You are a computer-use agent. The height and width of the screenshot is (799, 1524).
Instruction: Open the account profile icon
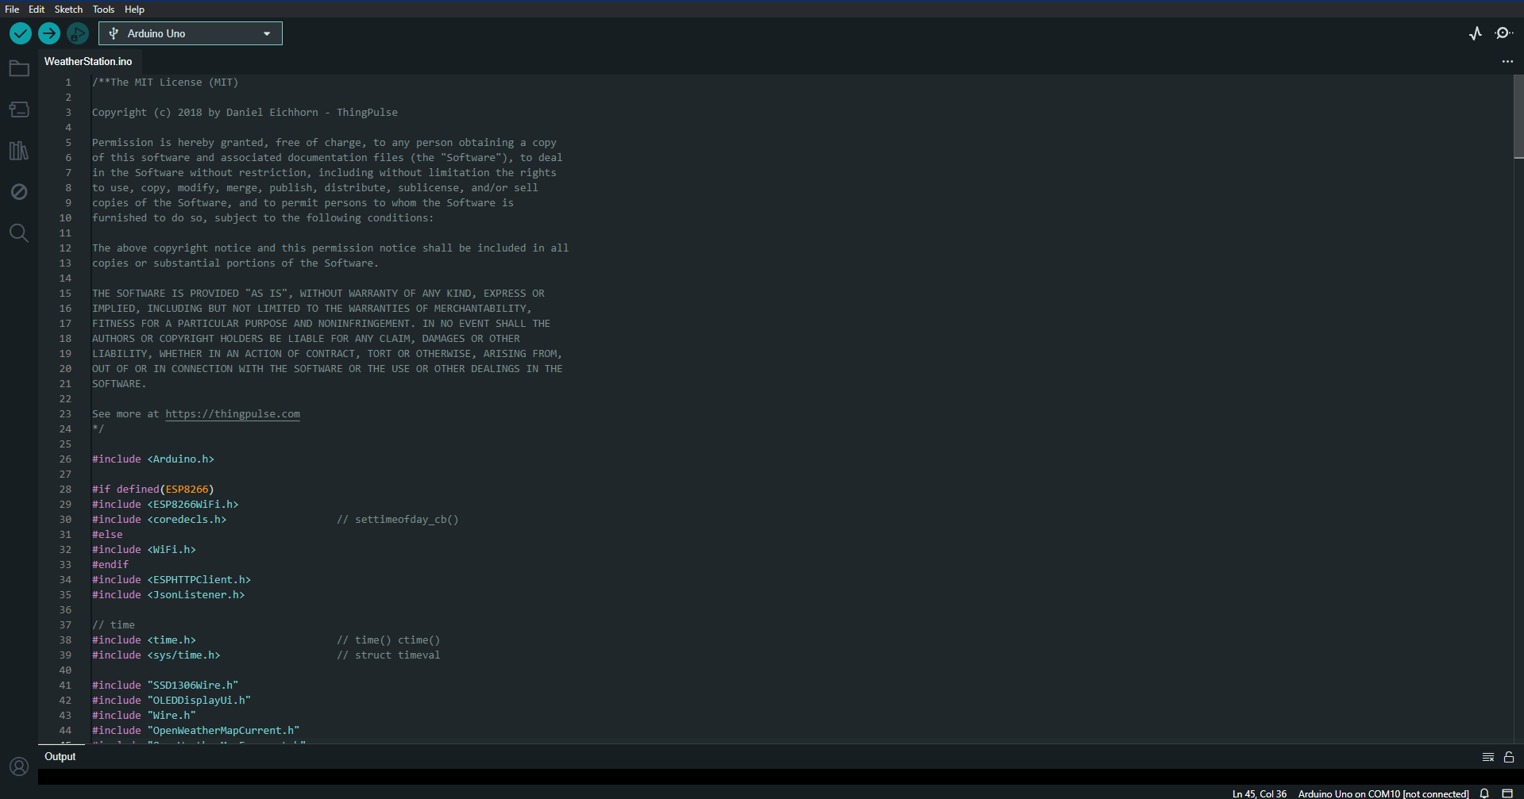pos(19,766)
